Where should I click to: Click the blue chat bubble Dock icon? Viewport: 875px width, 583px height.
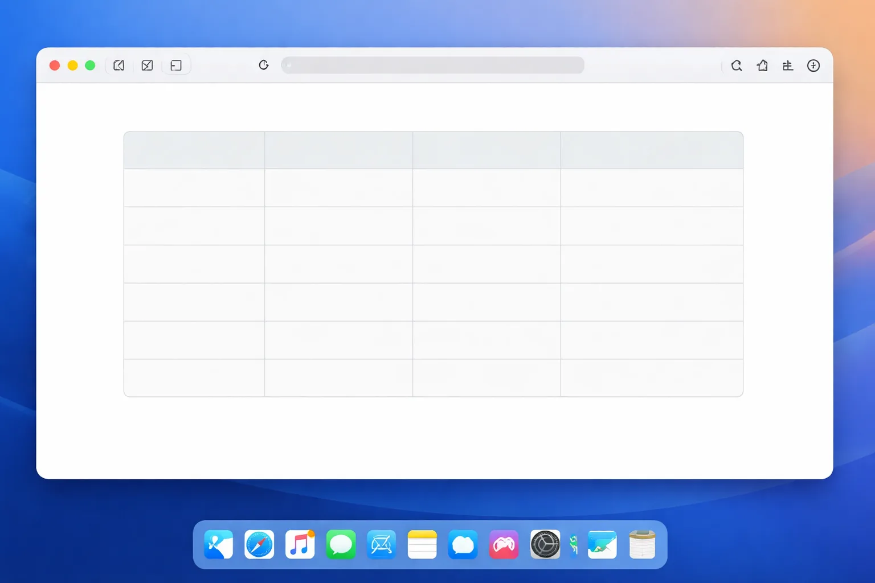(463, 545)
